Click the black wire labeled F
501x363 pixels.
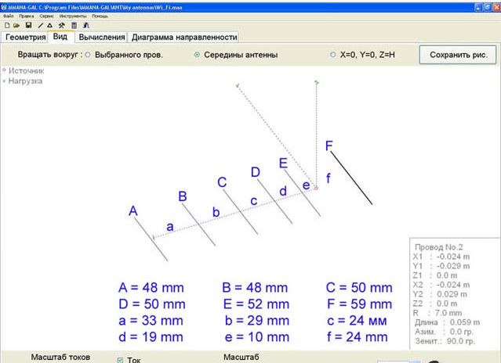351,178
